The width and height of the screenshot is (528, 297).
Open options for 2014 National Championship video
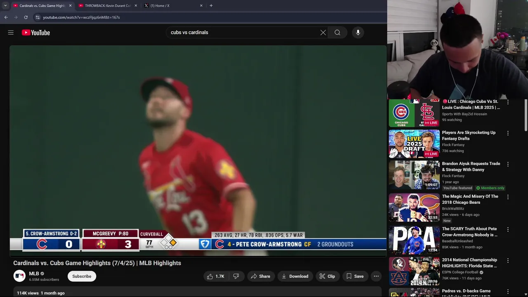508,260
